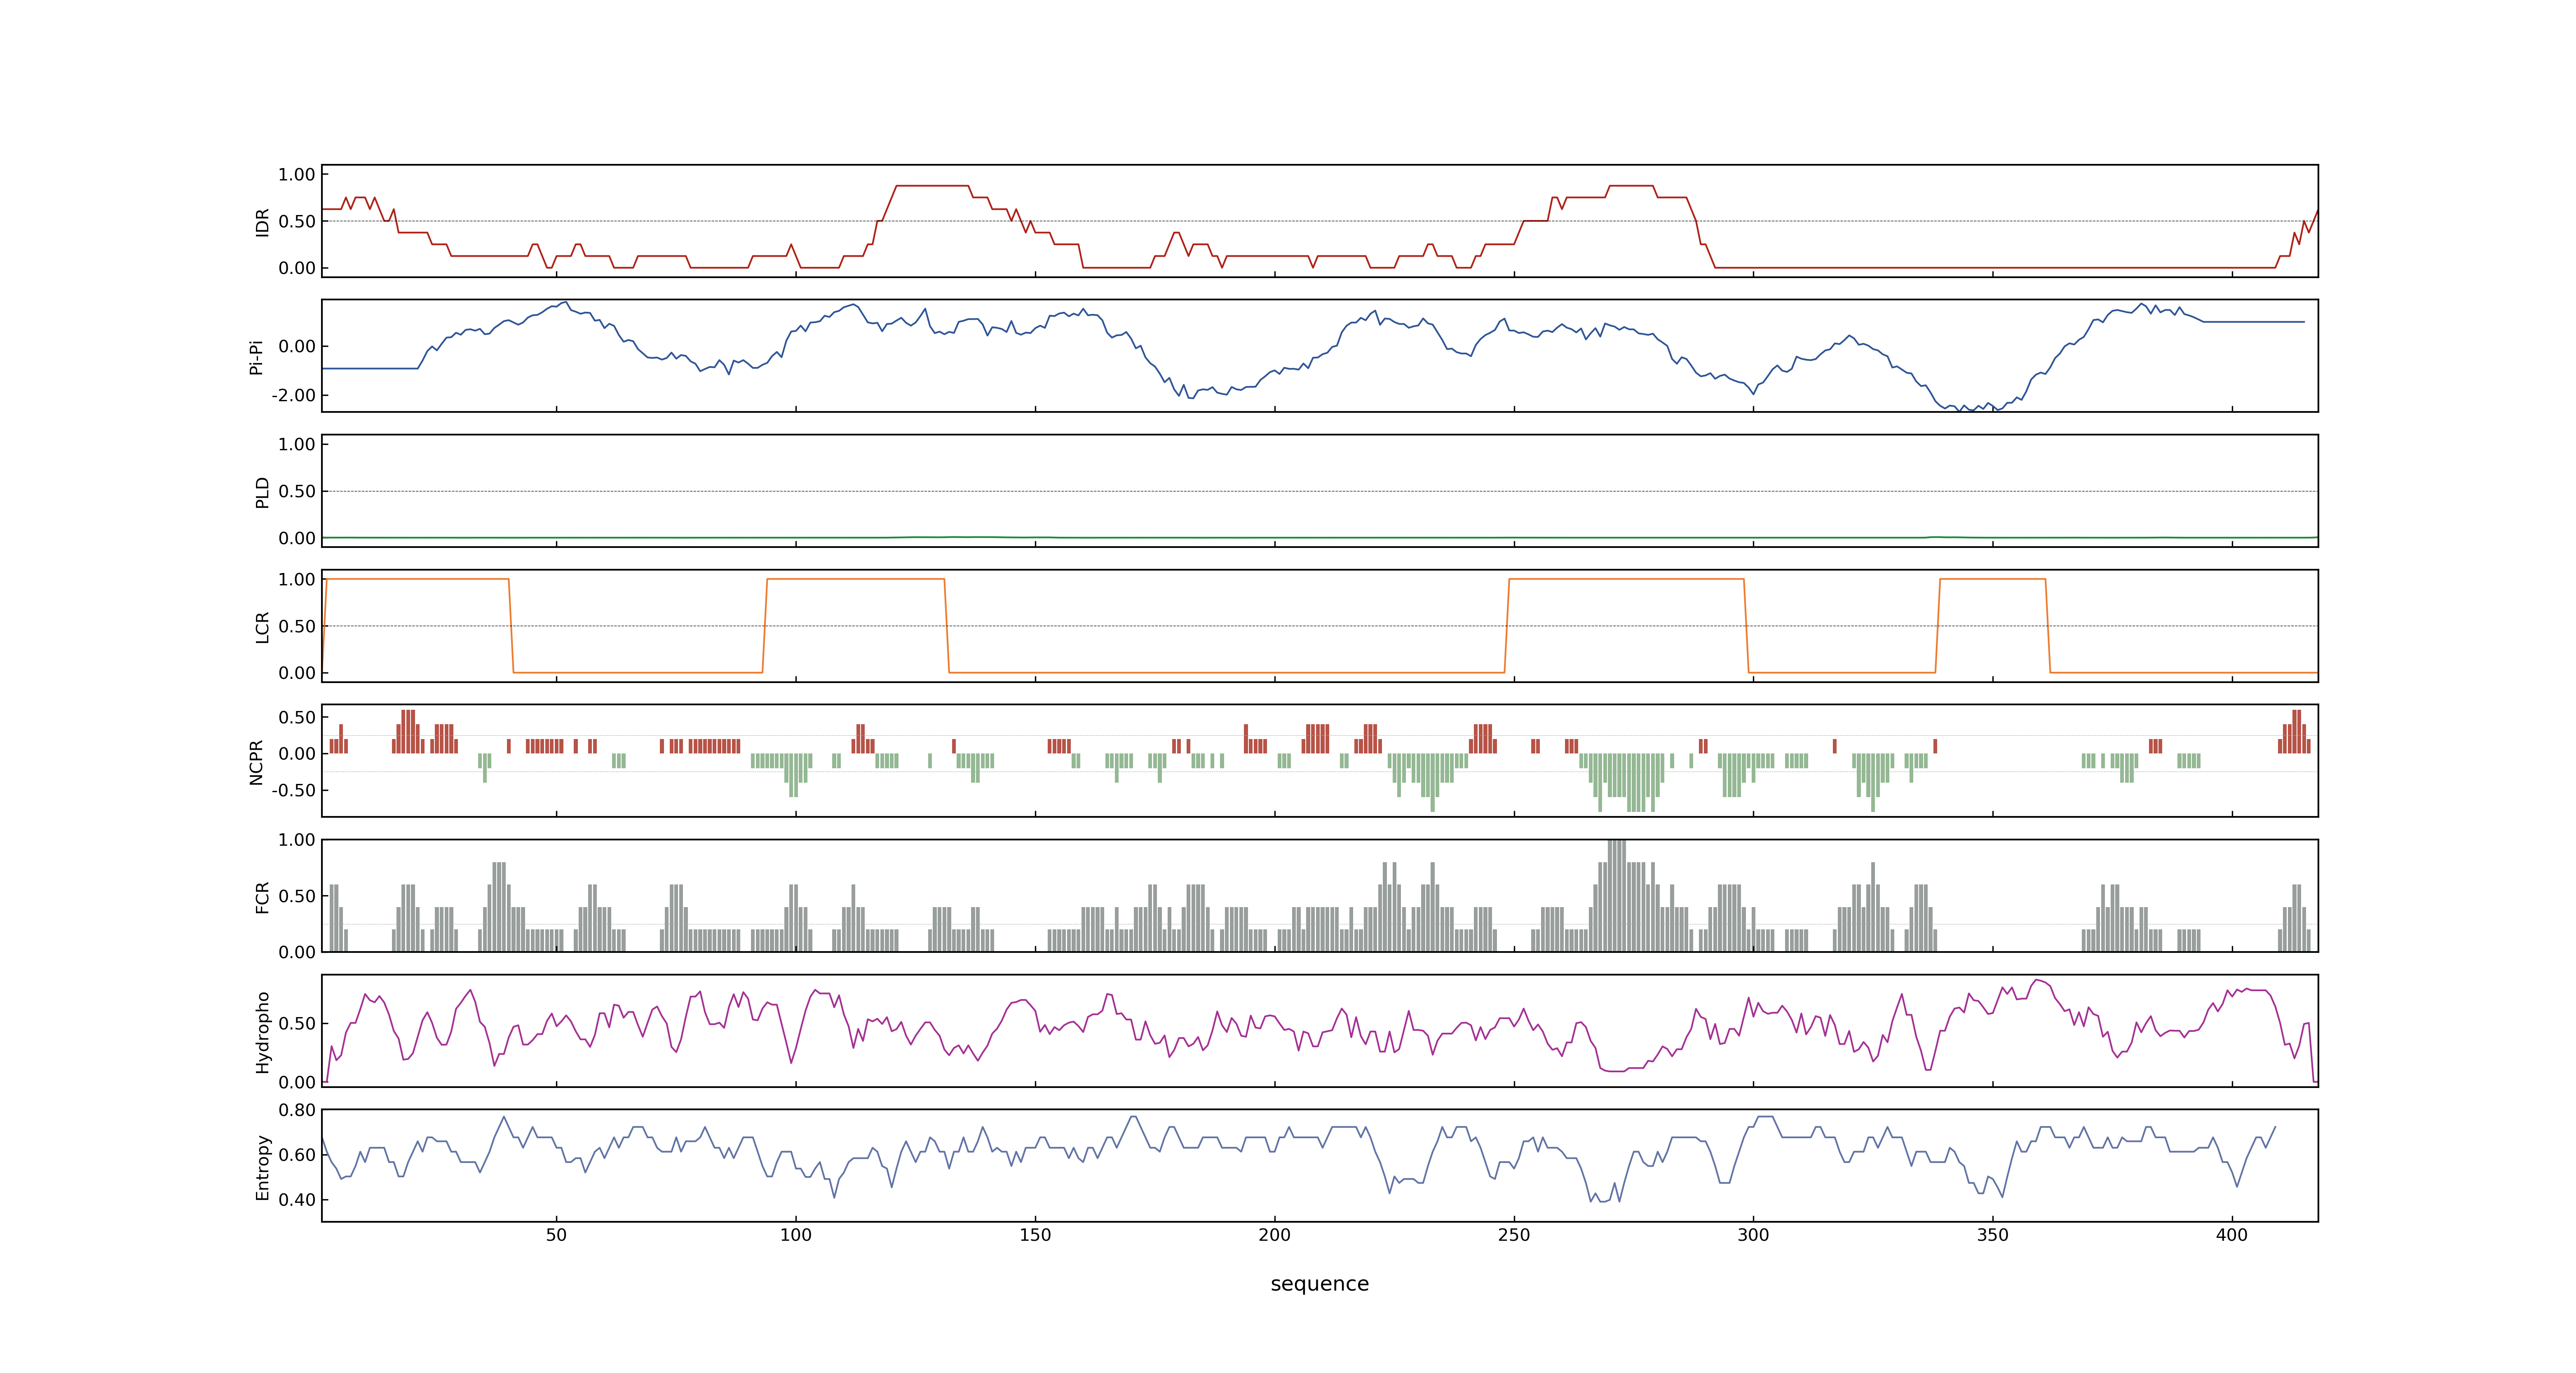Viewport: 2576px width, 1373px height.
Task: Click the Hydropho y-axis label
Action: [x=263, y=1032]
